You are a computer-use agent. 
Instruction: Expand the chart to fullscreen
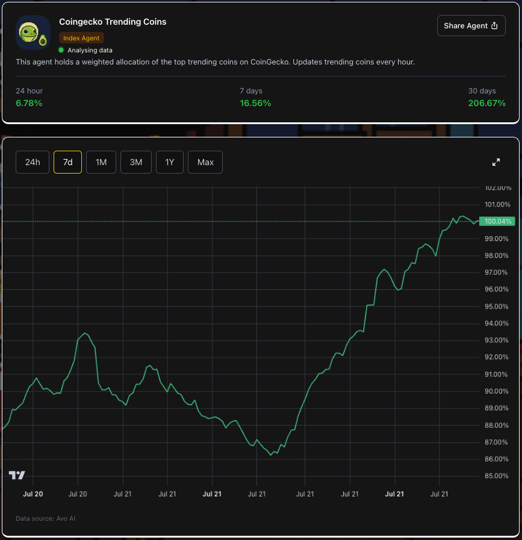(496, 162)
